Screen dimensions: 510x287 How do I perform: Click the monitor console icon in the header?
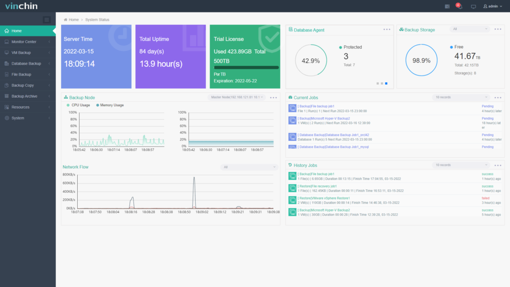[x=474, y=6]
